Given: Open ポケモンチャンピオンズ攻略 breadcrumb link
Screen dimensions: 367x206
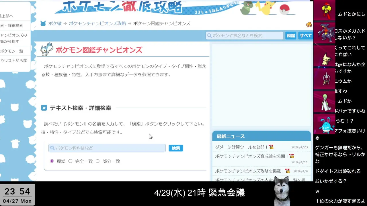Looking at the screenshot, I should (97, 23).
